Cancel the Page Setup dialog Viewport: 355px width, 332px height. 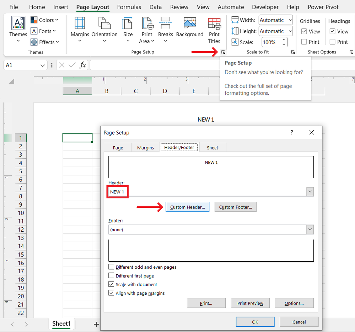point(299,322)
